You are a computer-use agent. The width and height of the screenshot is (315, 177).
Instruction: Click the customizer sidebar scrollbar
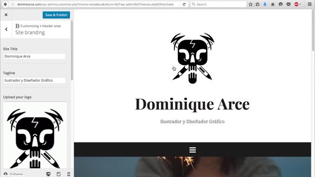[72, 50]
